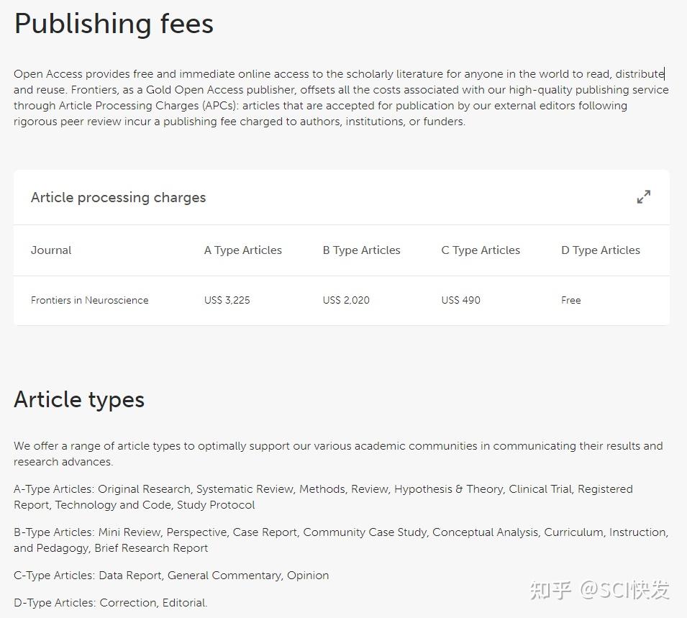Click the D-Type Articles description line

(x=110, y=603)
